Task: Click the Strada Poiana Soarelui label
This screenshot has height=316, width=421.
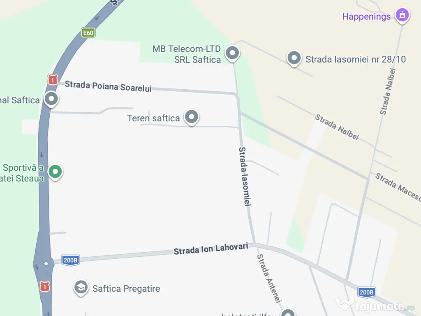Action: coord(108,86)
